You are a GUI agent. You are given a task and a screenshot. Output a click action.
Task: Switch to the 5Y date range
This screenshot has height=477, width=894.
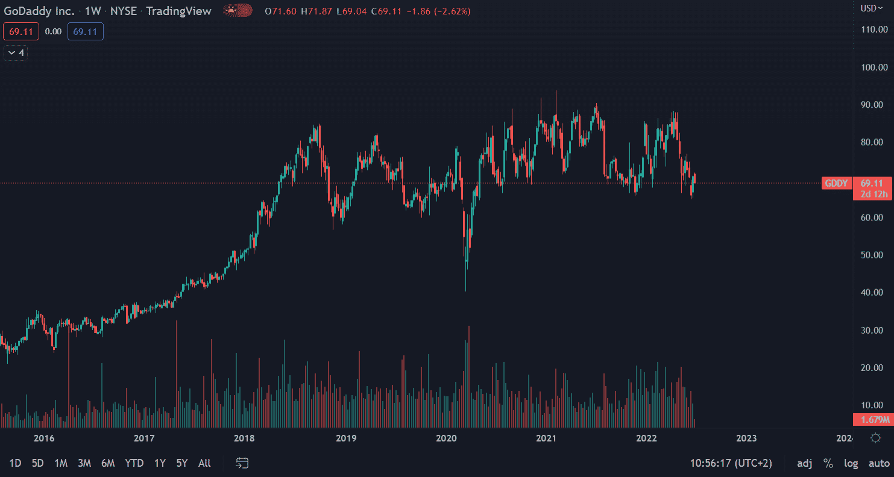(182, 463)
